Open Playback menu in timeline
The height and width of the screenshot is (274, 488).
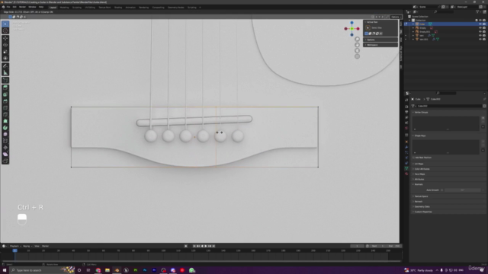14,246
